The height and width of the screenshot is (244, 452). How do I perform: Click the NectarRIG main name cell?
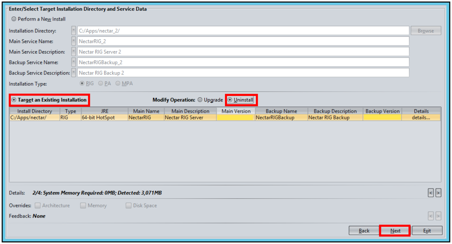click(146, 118)
